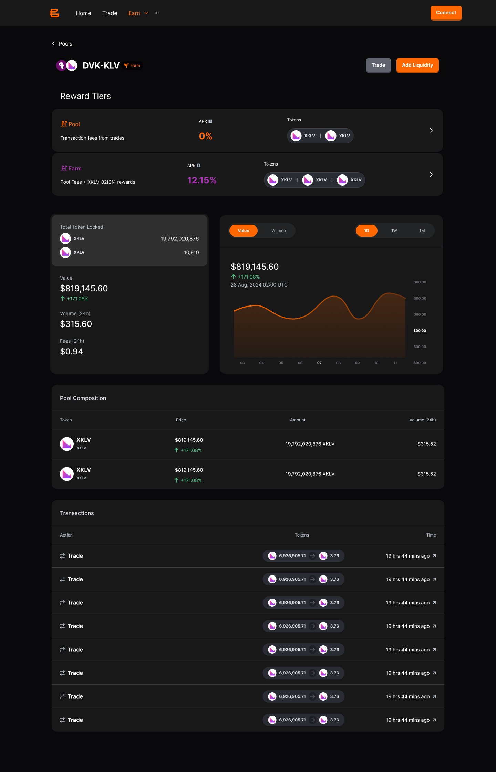
Task: Click the token amounts pill in the second Trade row
Action: point(303,579)
